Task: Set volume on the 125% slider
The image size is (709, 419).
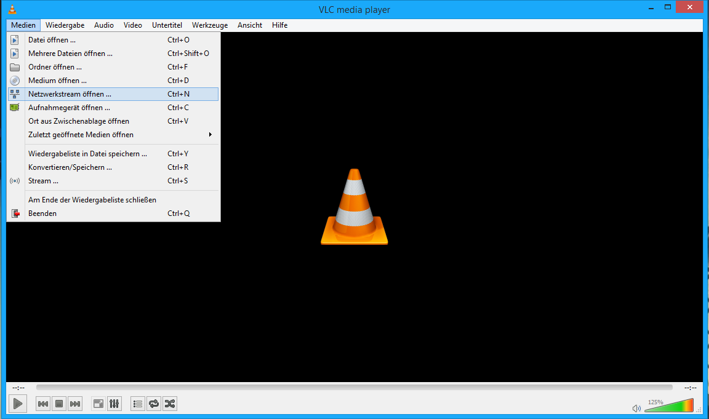Action: click(x=669, y=405)
